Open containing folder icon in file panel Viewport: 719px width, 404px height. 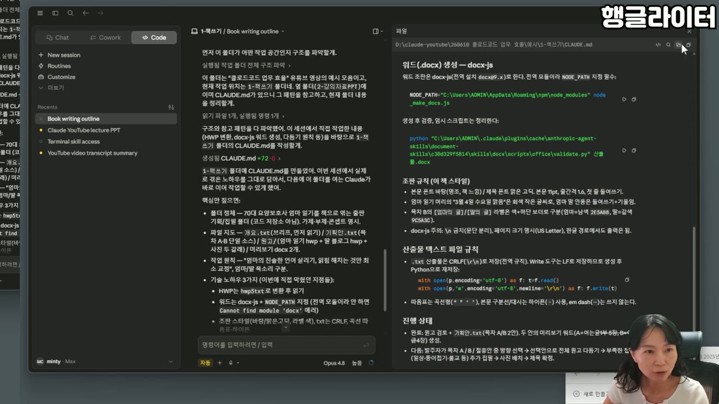click(x=679, y=45)
